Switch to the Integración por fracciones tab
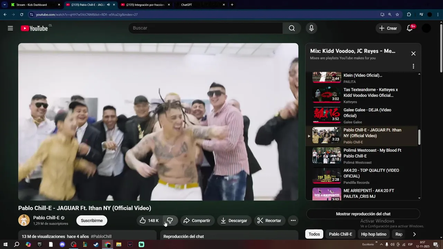 click(x=146, y=5)
